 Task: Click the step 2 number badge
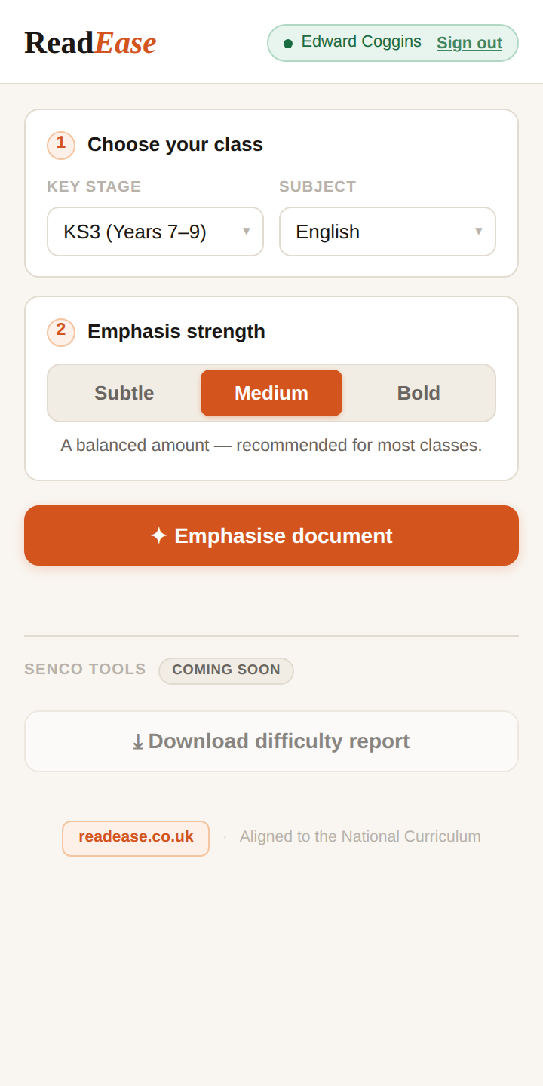(x=61, y=332)
